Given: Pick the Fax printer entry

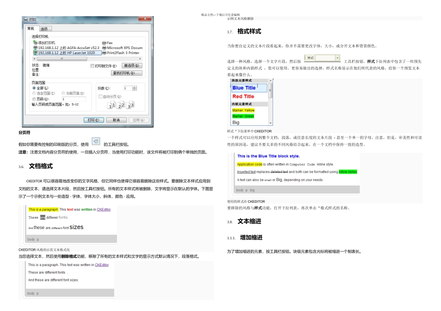Looking at the screenshot, I should tap(107, 43).
